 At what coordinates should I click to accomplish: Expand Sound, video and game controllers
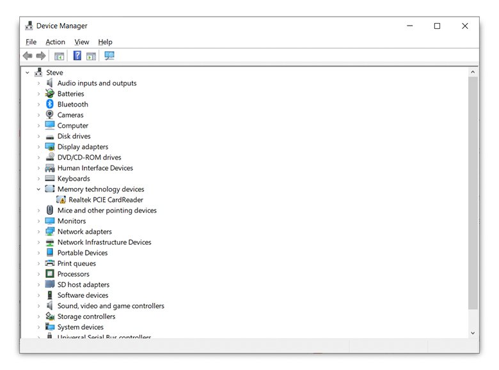[38, 306]
